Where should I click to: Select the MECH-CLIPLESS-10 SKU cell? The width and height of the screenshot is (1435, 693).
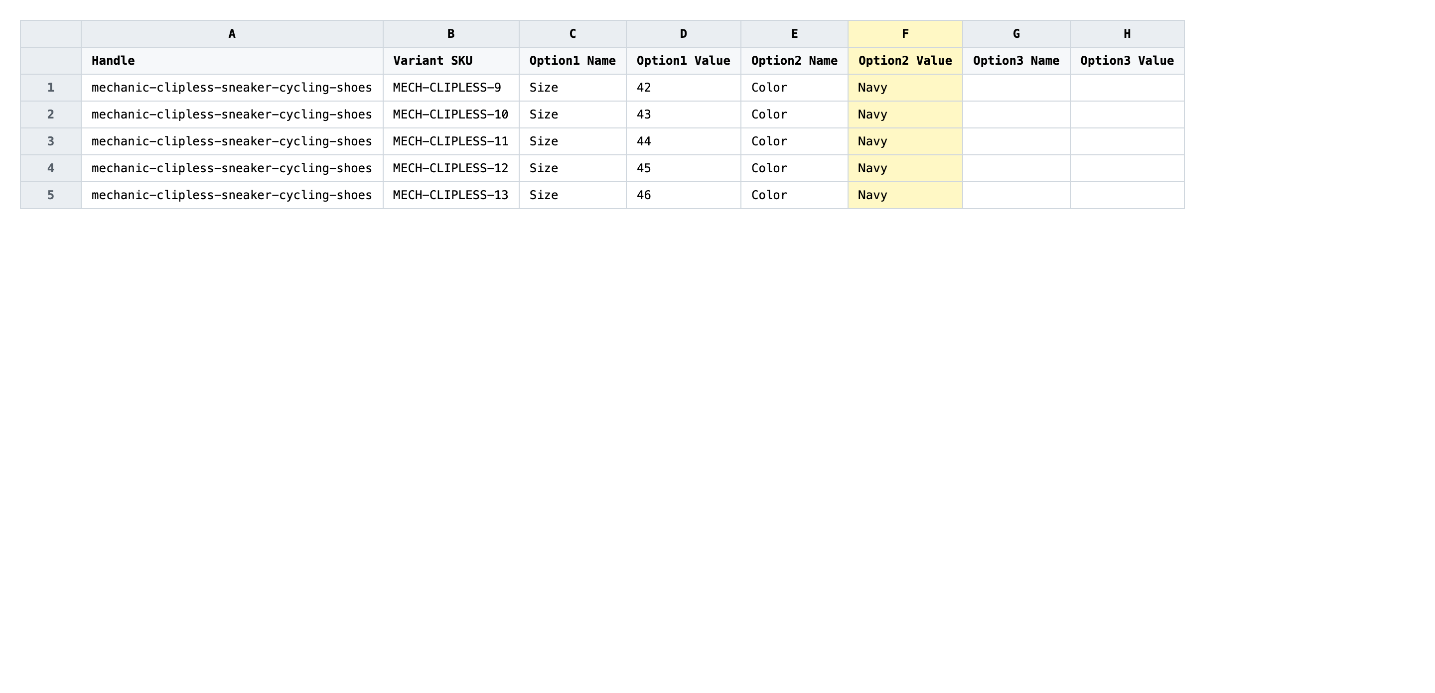point(450,114)
